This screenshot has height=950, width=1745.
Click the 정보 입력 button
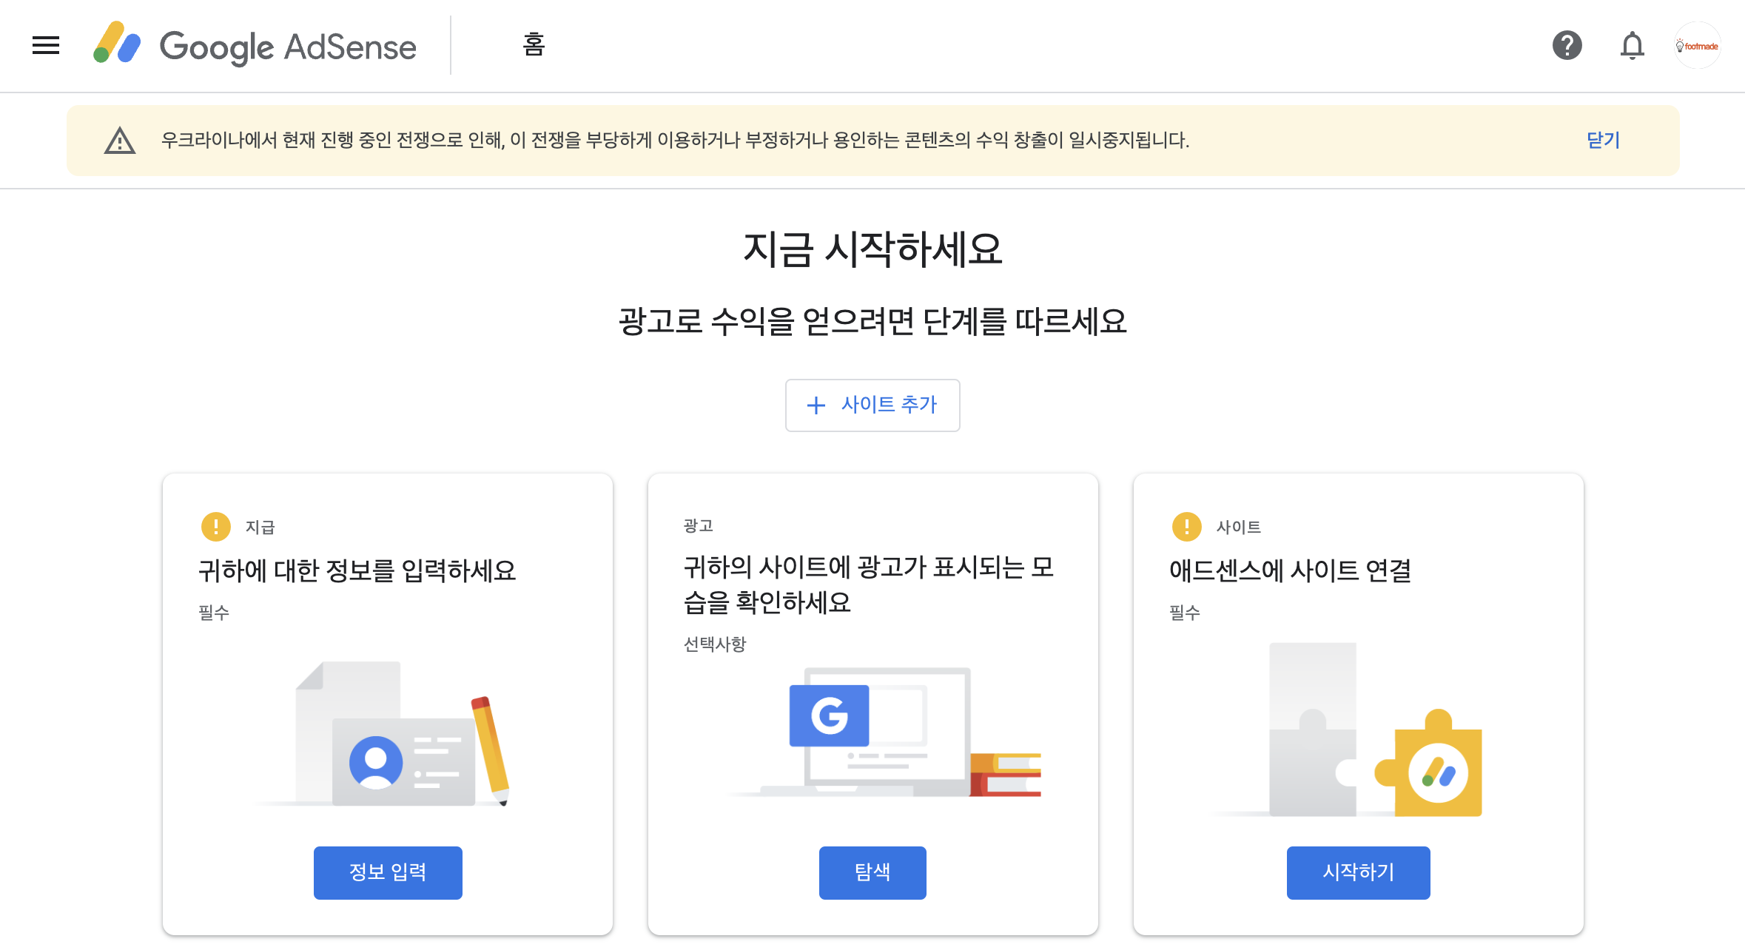[x=388, y=872]
